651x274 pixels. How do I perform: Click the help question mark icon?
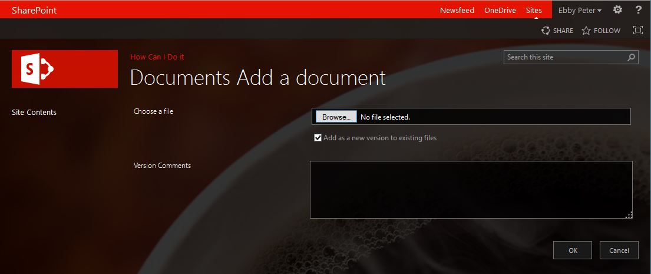(639, 9)
